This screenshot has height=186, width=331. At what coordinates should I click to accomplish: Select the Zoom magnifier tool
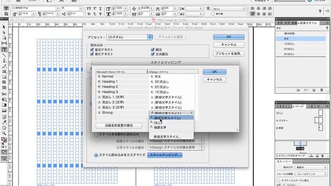pyautogui.click(x=4, y=133)
